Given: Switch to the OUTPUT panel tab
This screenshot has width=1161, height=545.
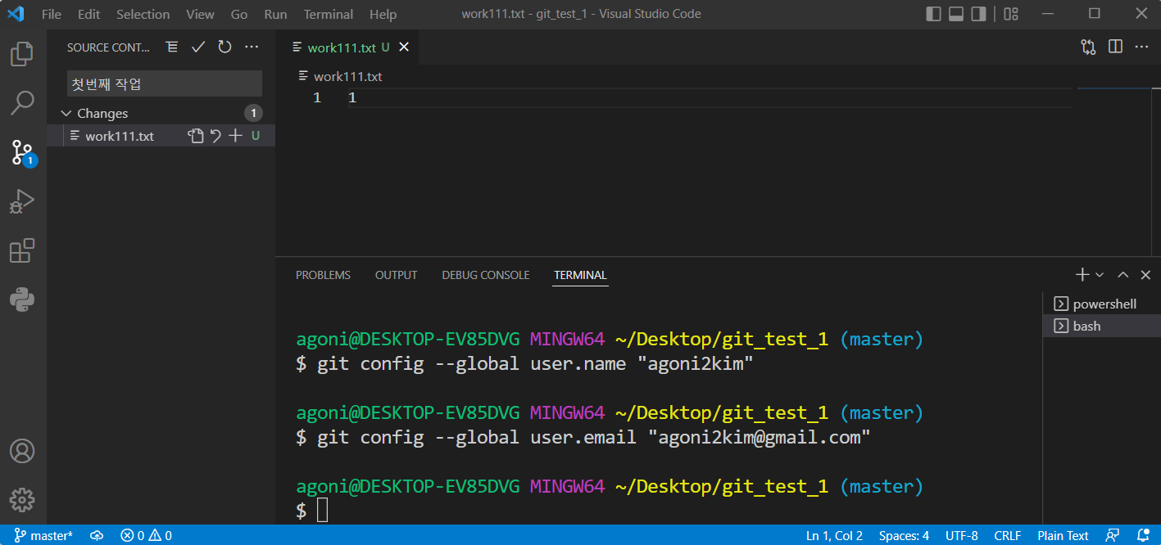Looking at the screenshot, I should pyautogui.click(x=397, y=275).
